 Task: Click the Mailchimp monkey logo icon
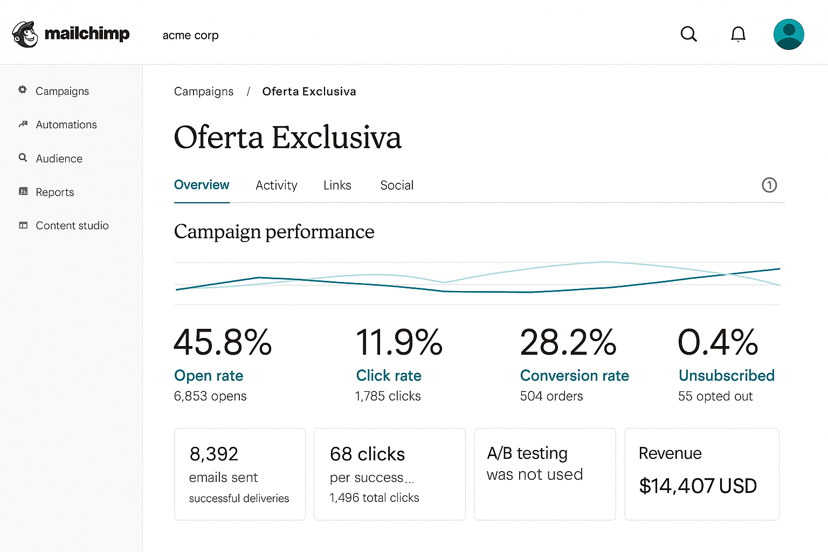pos(25,34)
